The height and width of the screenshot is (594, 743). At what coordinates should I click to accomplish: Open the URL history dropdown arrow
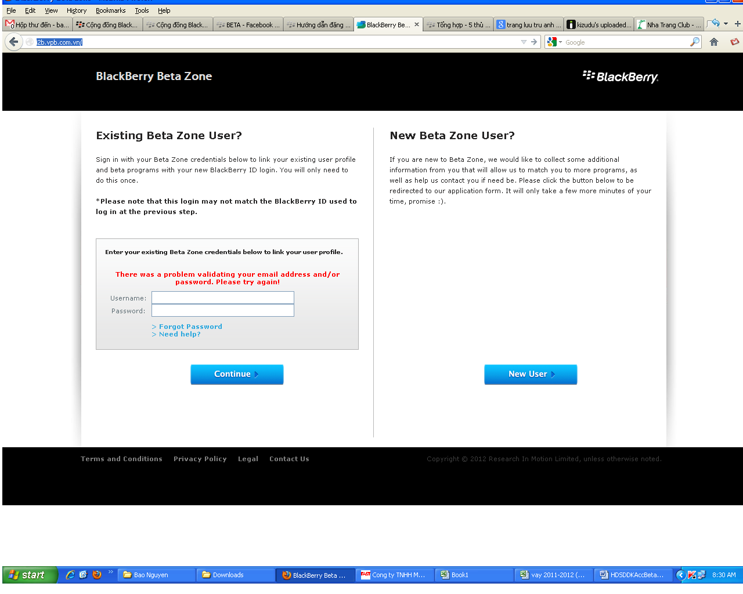point(524,42)
